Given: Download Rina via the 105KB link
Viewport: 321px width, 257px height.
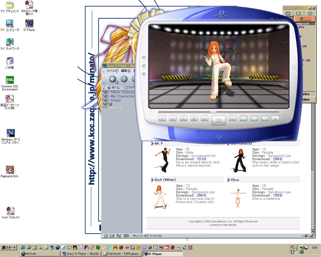Looking at the screenshot, I should (278, 195).
